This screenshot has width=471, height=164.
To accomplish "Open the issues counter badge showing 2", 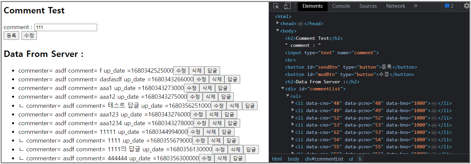I will 449,6.
